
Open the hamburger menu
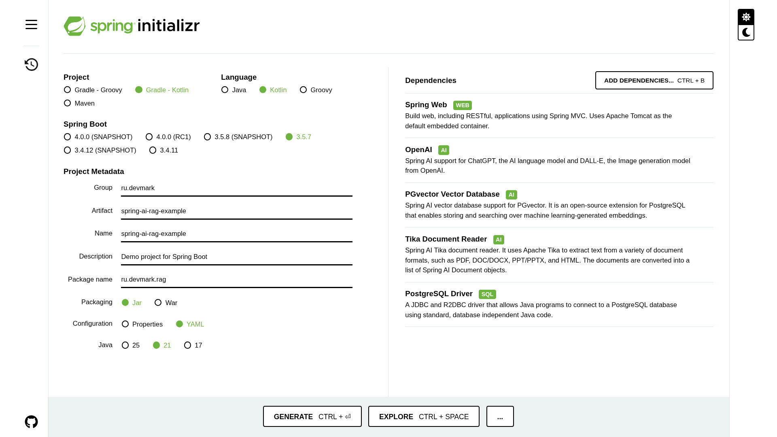pos(31,24)
